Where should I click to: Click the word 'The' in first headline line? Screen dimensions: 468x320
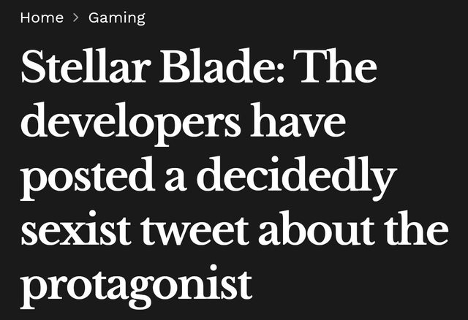tap(335, 66)
